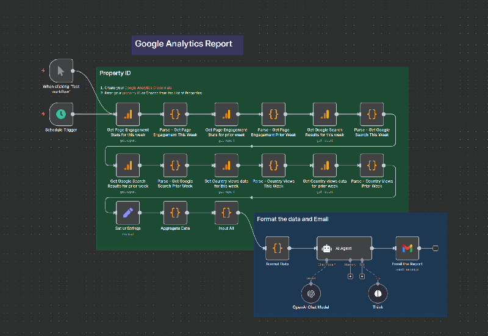This screenshot has width=488, height=336.
Task: Click the manual 'Test workflow' trigger node
Action: 61,71
